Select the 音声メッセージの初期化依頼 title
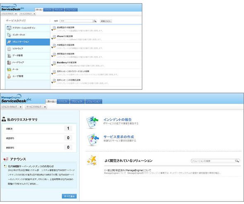This screenshot has height=204, width=244. pos(69,80)
